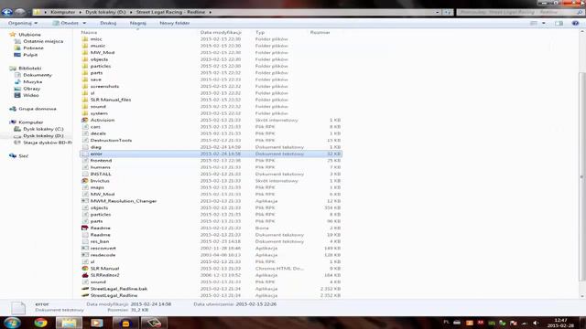Select the res_ban text document

pos(100,241)
